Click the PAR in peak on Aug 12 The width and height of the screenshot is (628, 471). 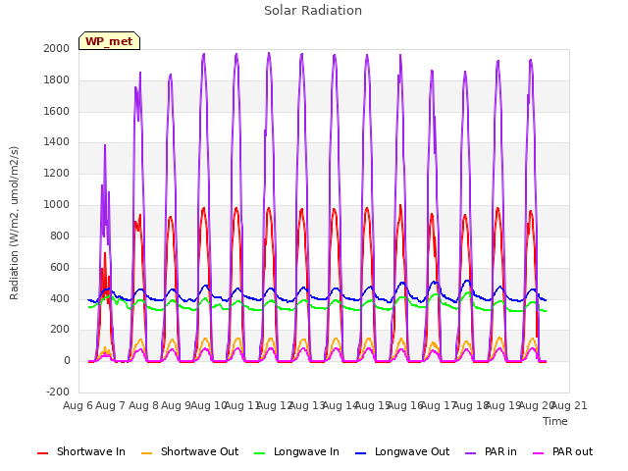point(269,53)
